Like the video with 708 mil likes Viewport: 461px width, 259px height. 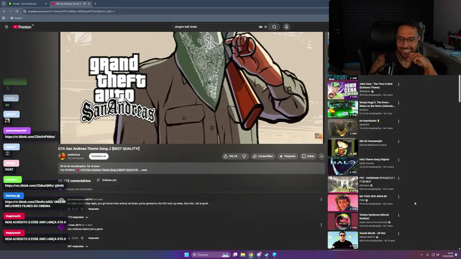click(x=230, y=156)
